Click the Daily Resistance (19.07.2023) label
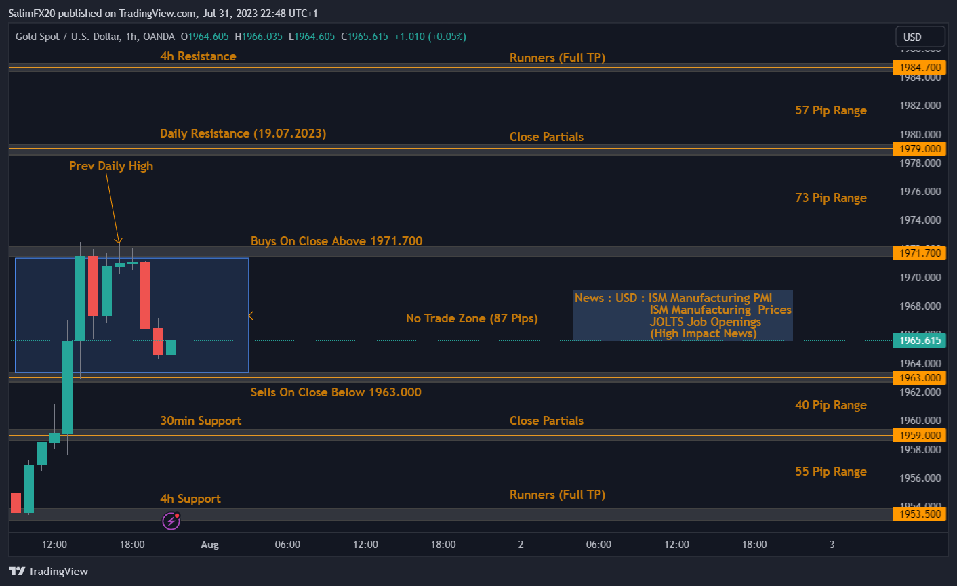Screen dimensions: 957x586 pos(243,133)
